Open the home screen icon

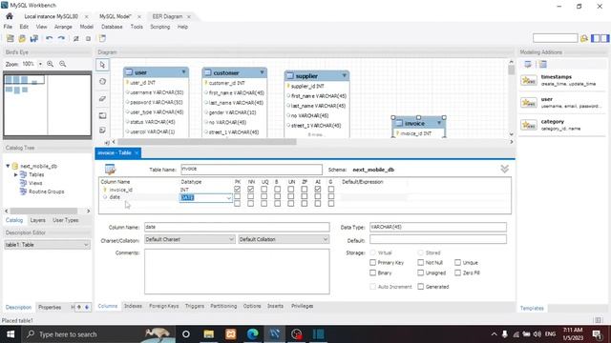pos(10,16)
